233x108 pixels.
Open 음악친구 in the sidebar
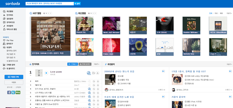pyautogui.click(x=10, y=44)
